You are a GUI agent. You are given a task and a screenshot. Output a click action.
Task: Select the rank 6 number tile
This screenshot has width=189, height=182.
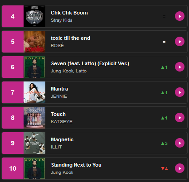[13, 67]
